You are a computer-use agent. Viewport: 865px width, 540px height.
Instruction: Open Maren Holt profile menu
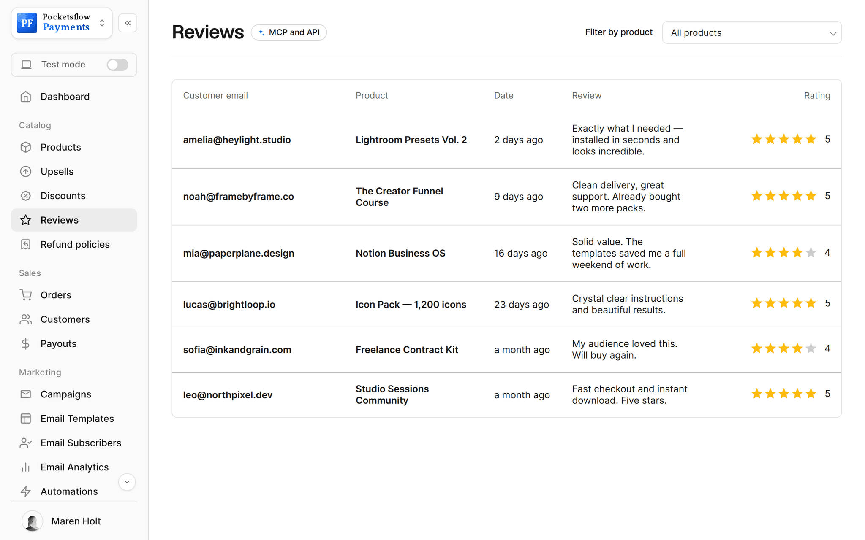[74, 521]
